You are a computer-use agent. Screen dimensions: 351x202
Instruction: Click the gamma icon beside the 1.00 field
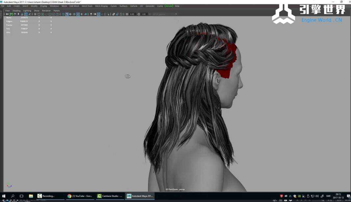(x=139, y=14)
